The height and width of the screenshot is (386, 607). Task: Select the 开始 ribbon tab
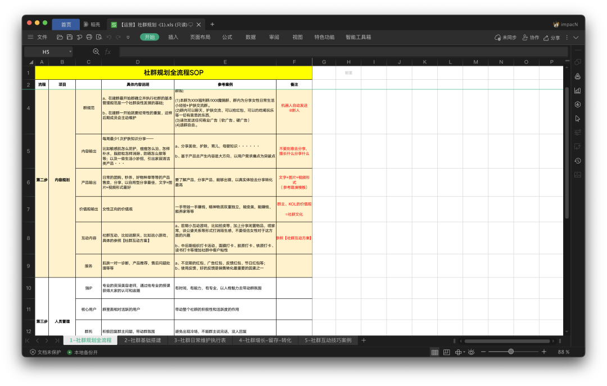pos(150,37)
